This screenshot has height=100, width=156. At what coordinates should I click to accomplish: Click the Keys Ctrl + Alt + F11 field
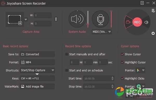[37, 78]
